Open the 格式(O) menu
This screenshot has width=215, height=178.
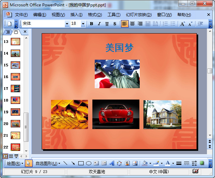(x=95, y=15)
